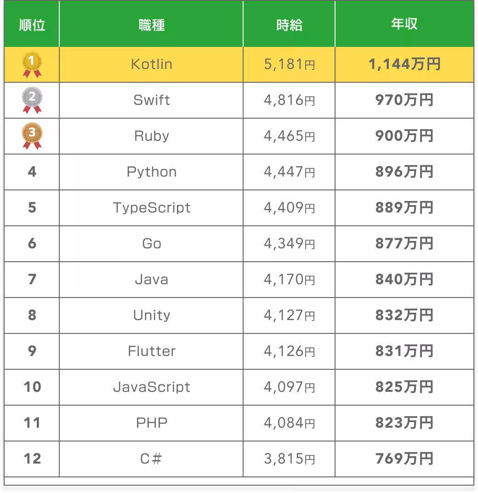Click the 時給 column header
This screenshot has height=493, width=478.
click(289, 25)
